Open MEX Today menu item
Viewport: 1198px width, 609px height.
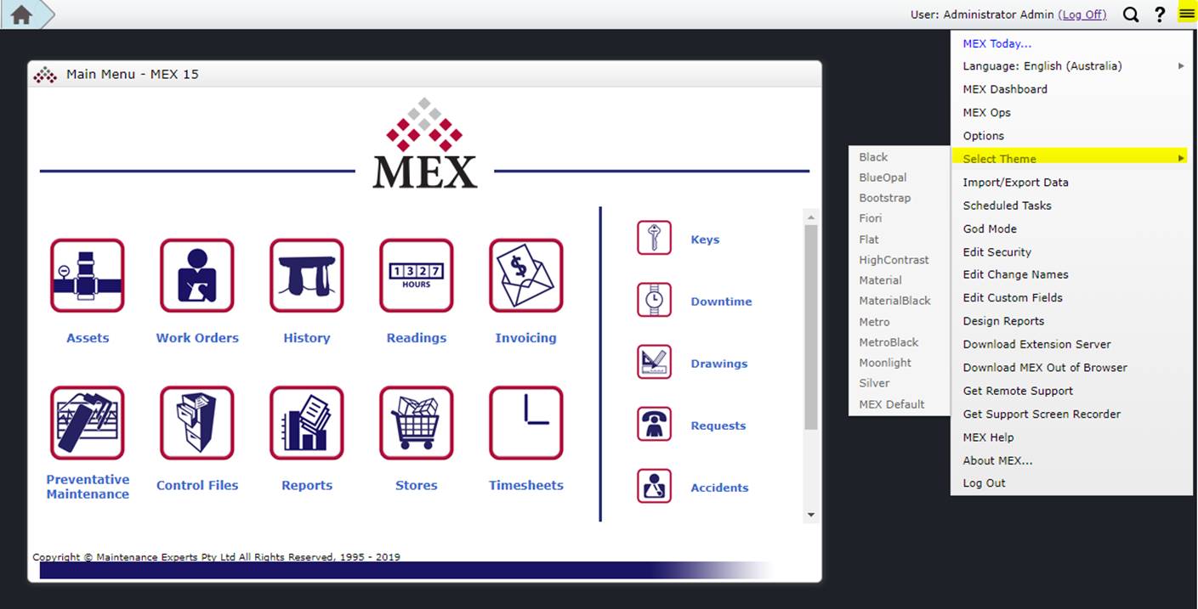click(x=1071, y=43)
